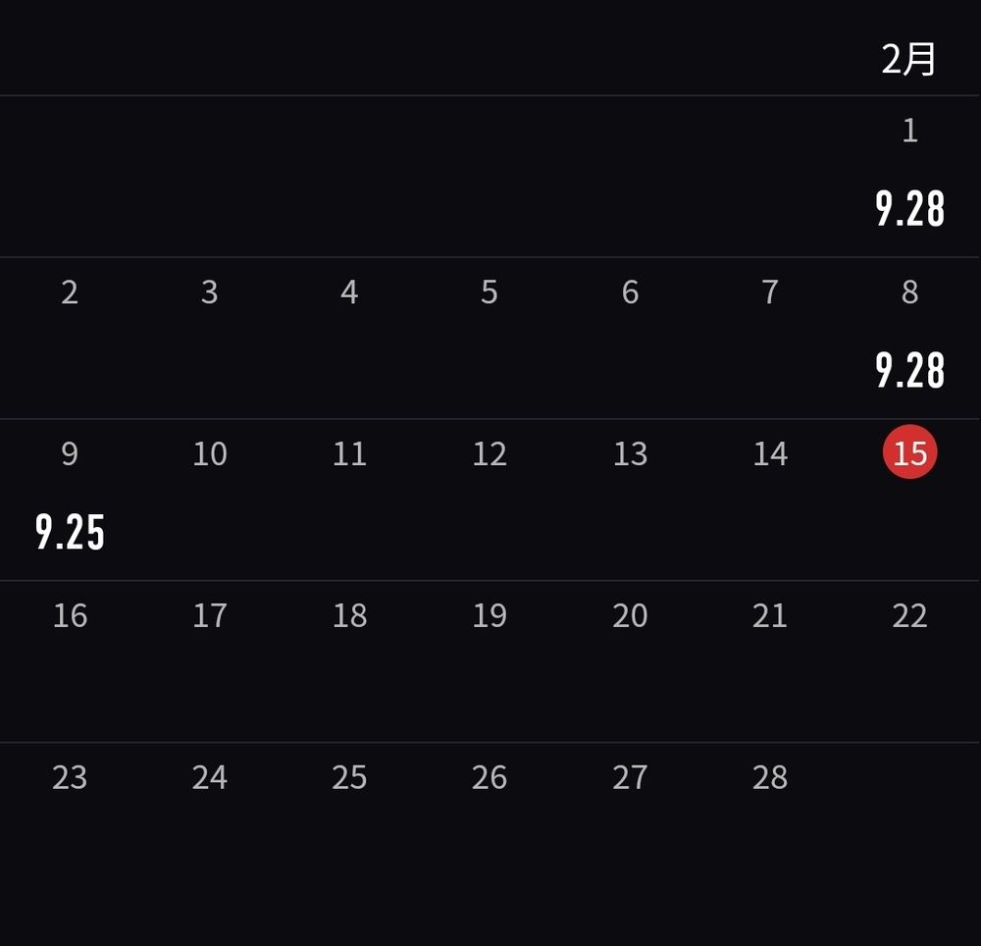Select date 25 in the calendar

tap(349, 777)
